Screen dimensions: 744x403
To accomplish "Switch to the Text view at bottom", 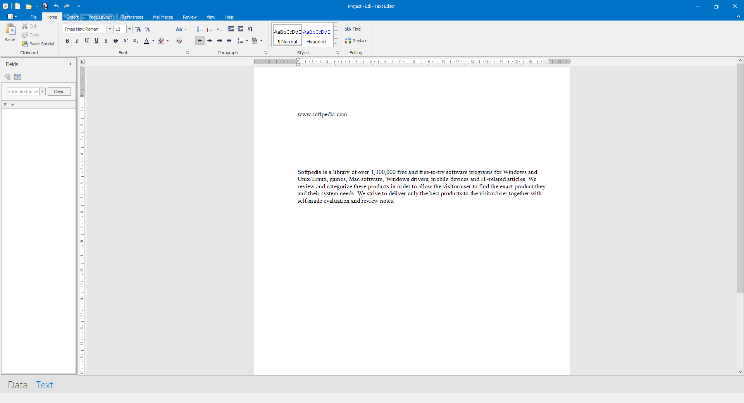I will 45,385.
